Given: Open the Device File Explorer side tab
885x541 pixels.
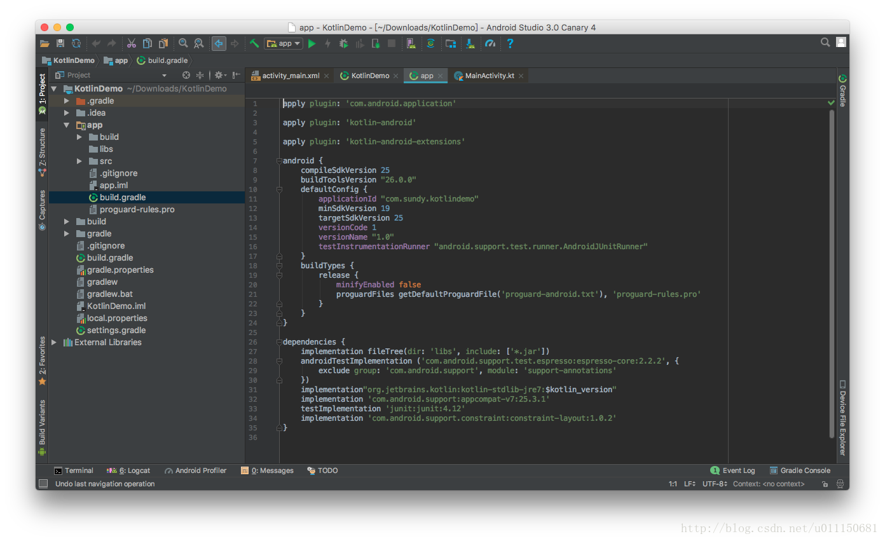Looking at the screenshot, I should pyautogui.click(x=842, y=418).
